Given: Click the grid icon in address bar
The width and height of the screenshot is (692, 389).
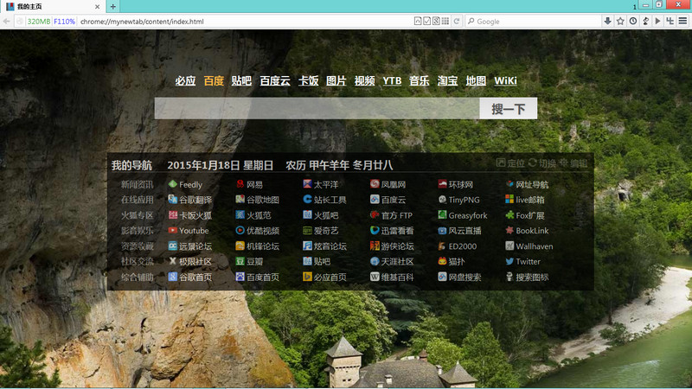Looking at the screenshot, I should tap(445, 21).
